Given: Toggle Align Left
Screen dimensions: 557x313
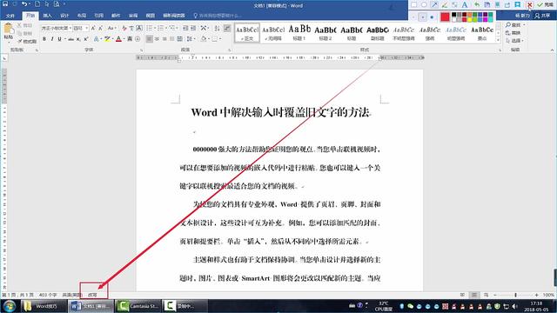Looking at the screenshot, I should coord(149,38).
